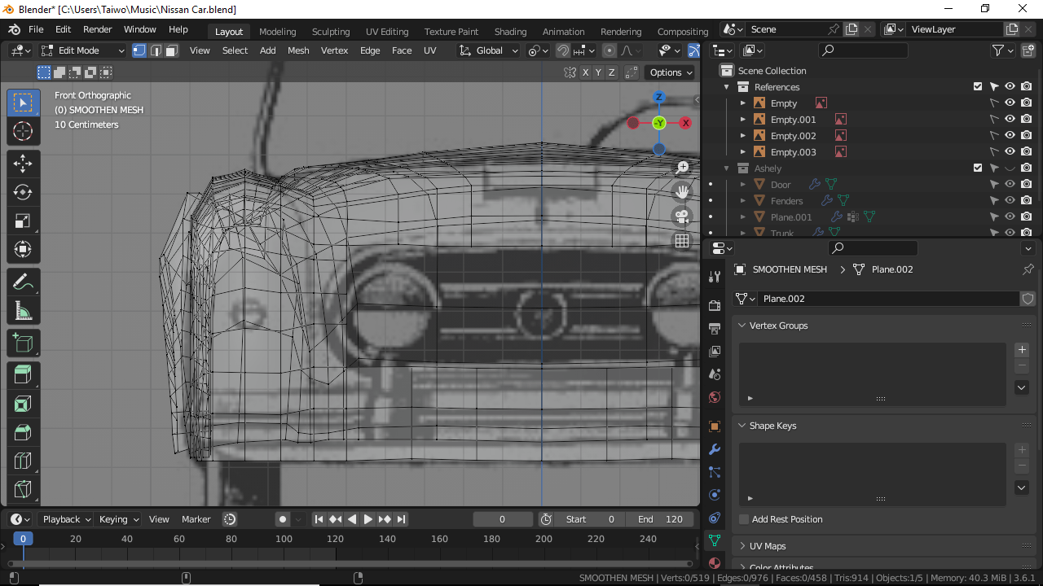Open the Modifier properties wrench tab

714,448
